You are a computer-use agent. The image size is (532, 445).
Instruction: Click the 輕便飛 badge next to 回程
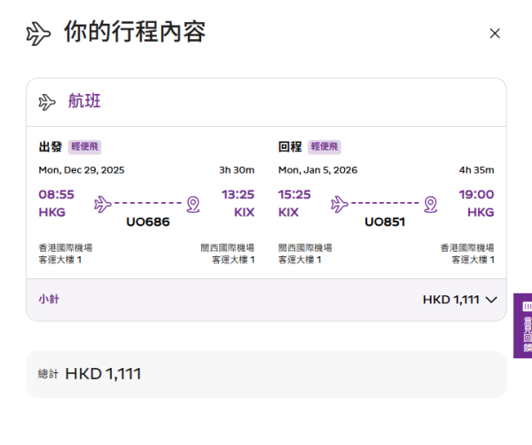325,147
